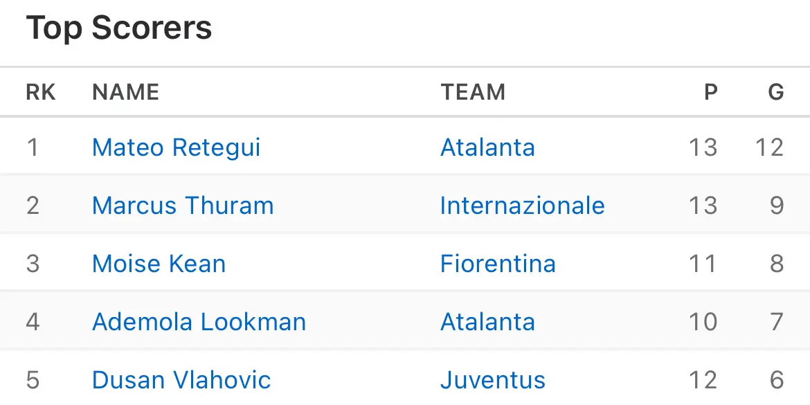Viewport: 810px width, 405px height.
Task: Open the Internazionale team link
Action: point(522,206)
